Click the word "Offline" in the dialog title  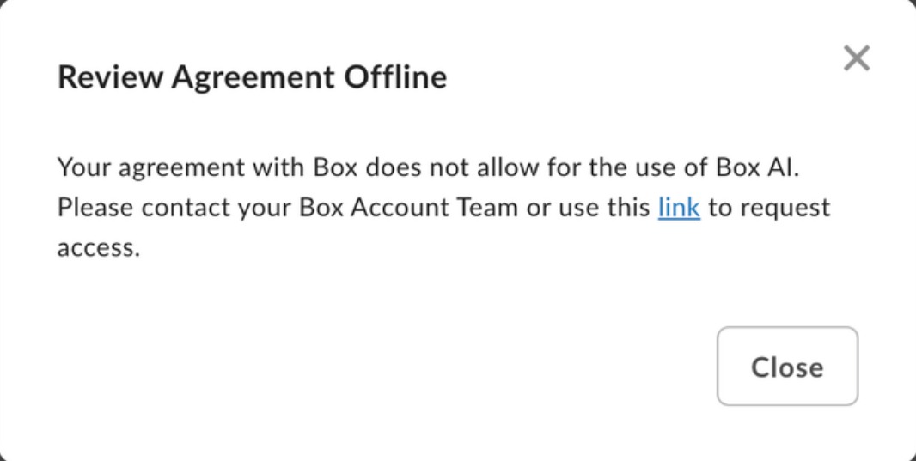click(396, 77)
